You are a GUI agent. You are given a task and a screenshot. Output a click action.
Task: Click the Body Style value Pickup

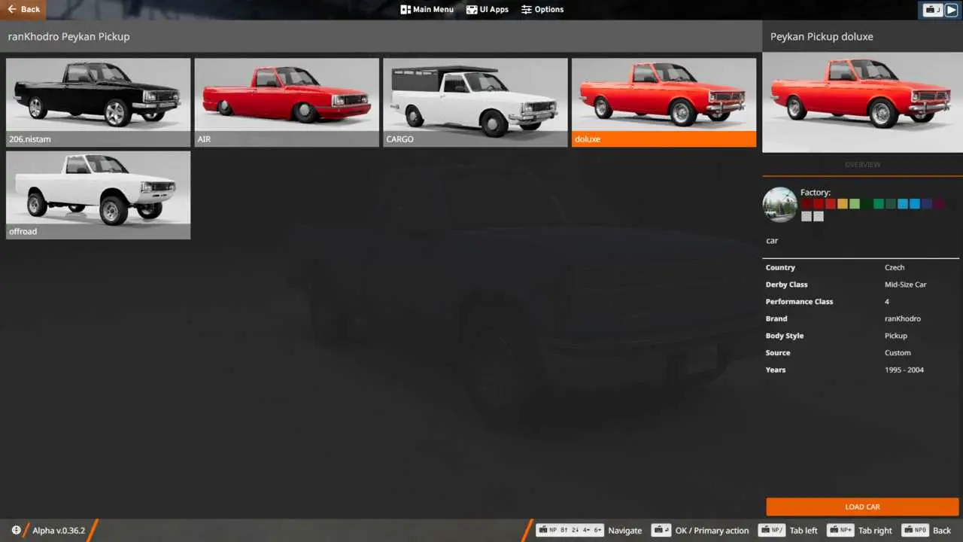click(896, 336)
